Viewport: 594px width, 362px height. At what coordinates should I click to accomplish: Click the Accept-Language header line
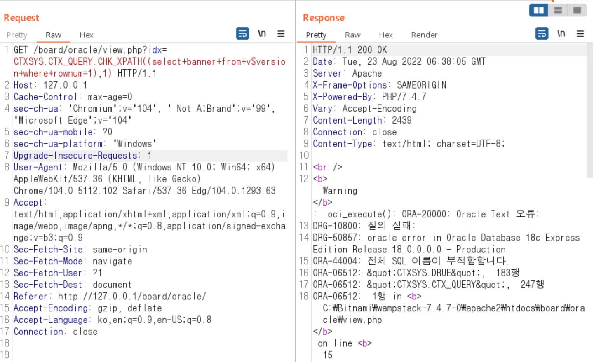tap(112, 320)
